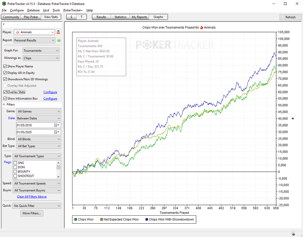Open the Results tab
Viewport: 303px width, 237px height.
[101, 17]
